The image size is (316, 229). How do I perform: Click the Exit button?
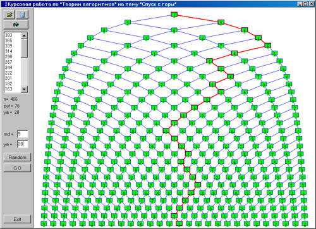pos(17,219)
